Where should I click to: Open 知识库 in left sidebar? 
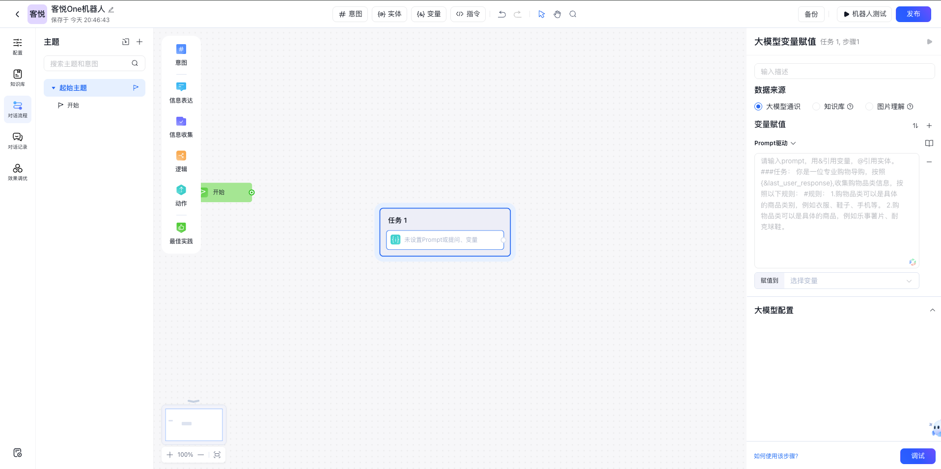(x=18, y=78)
